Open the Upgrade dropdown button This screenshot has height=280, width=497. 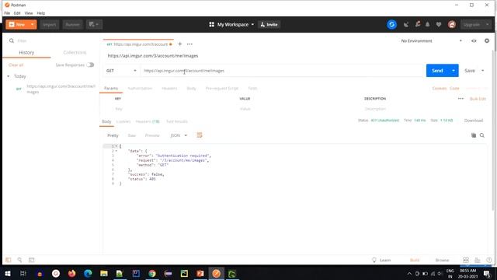(x=475, y=24)
